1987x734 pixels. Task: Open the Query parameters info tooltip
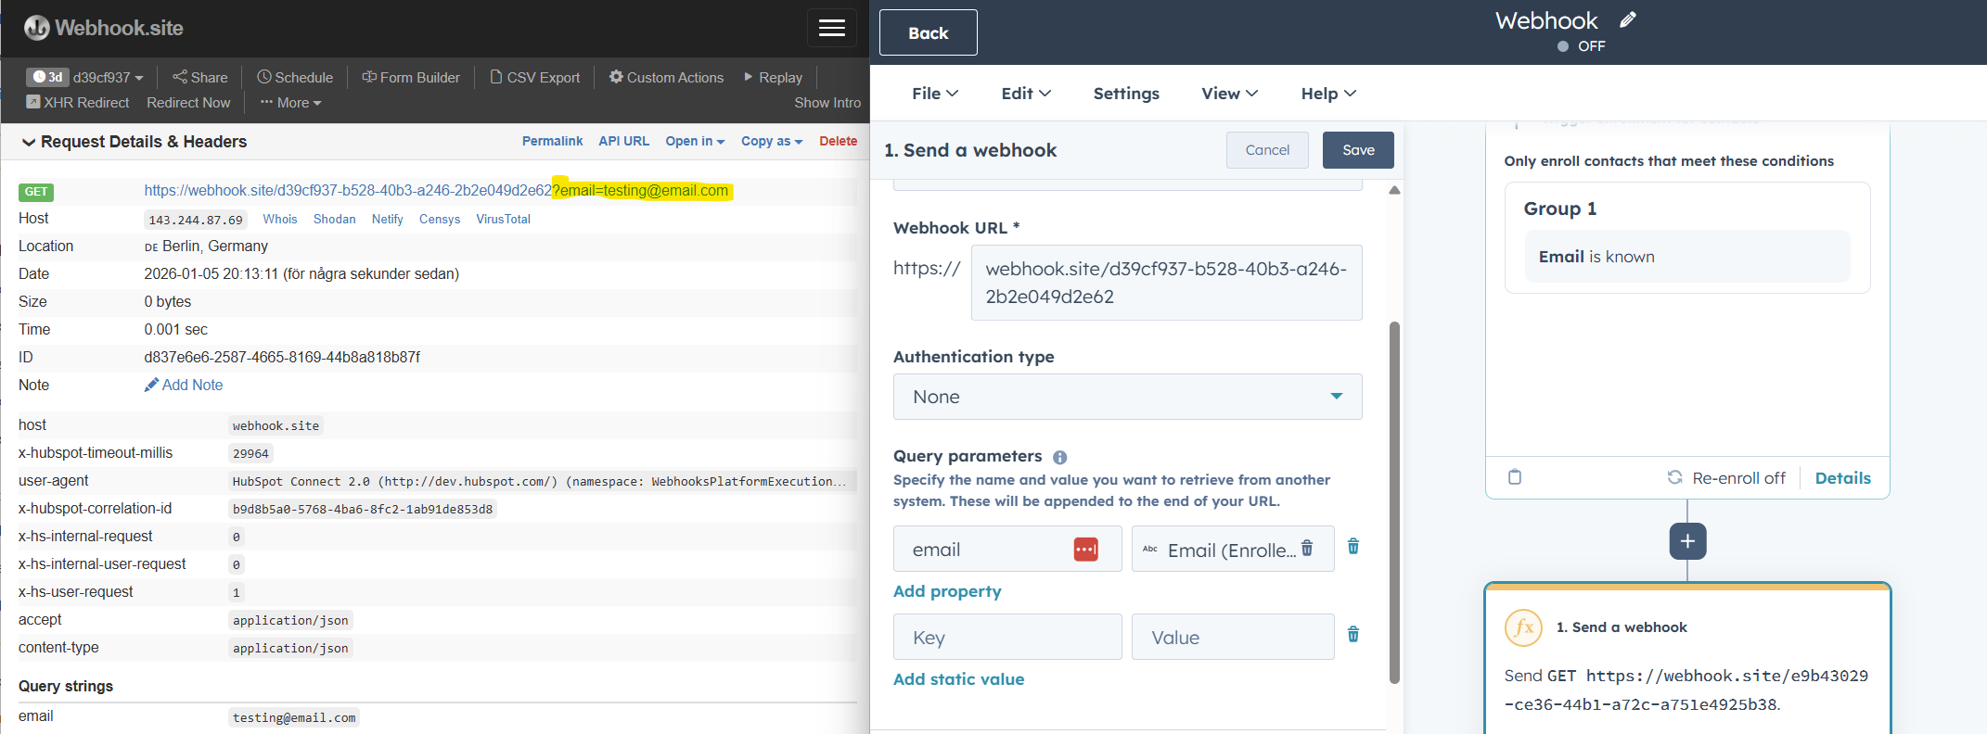point(1059,457)
